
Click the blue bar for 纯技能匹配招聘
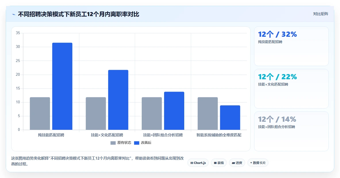click(62, 86)
